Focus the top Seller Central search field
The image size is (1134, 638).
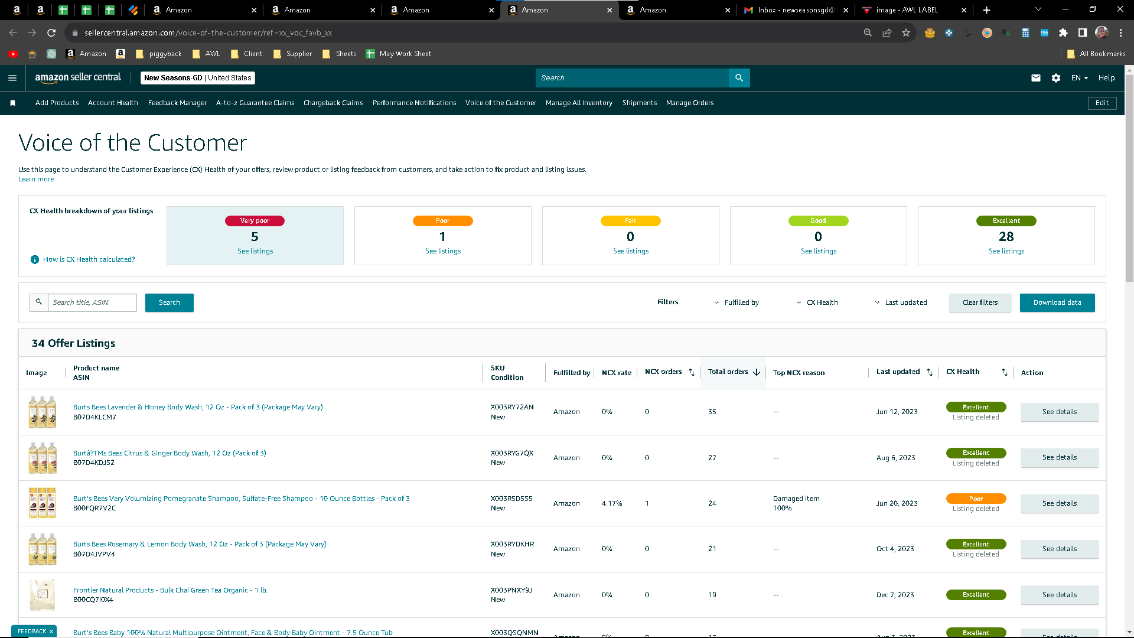coord(632,78)
